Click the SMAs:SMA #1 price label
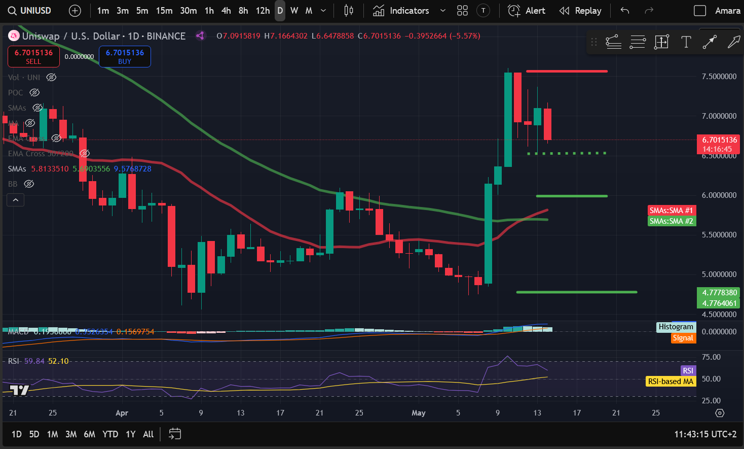The height and width of the screenshot is (449, 744). (671, 211)
